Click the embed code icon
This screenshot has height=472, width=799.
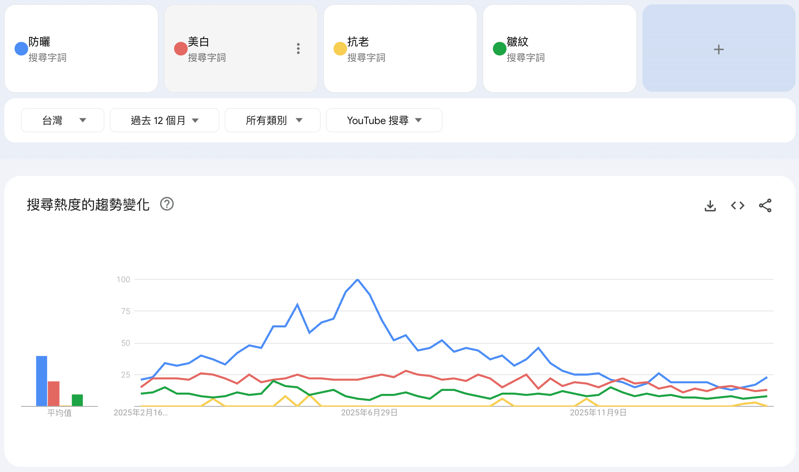[x=738, y=206]
